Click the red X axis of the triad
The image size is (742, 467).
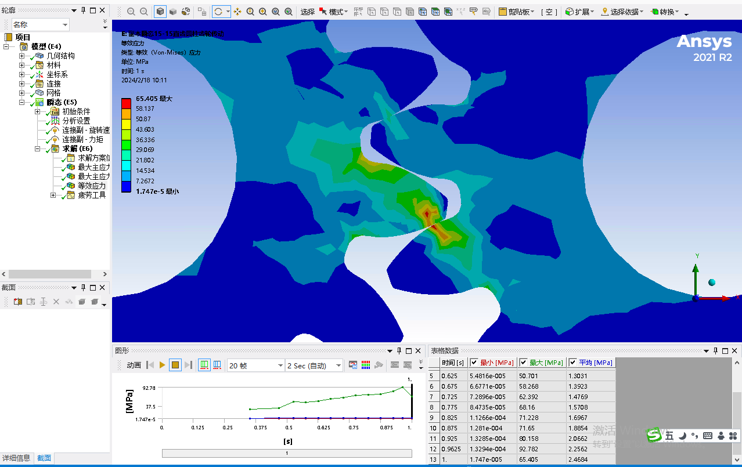pyautogui.click(x=715, y=298)
